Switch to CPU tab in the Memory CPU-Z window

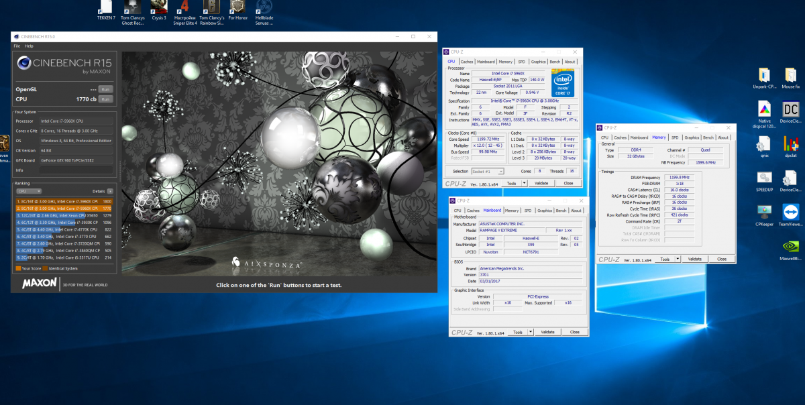click(x=604, y=137)
